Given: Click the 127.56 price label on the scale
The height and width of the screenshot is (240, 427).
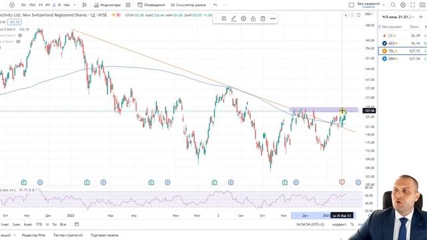Looking at the screenshot, I should pos(369,111).
